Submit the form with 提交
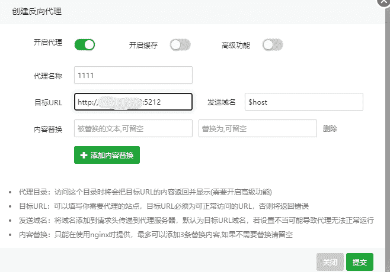The image size is (390, 272). tap(360, 262)
